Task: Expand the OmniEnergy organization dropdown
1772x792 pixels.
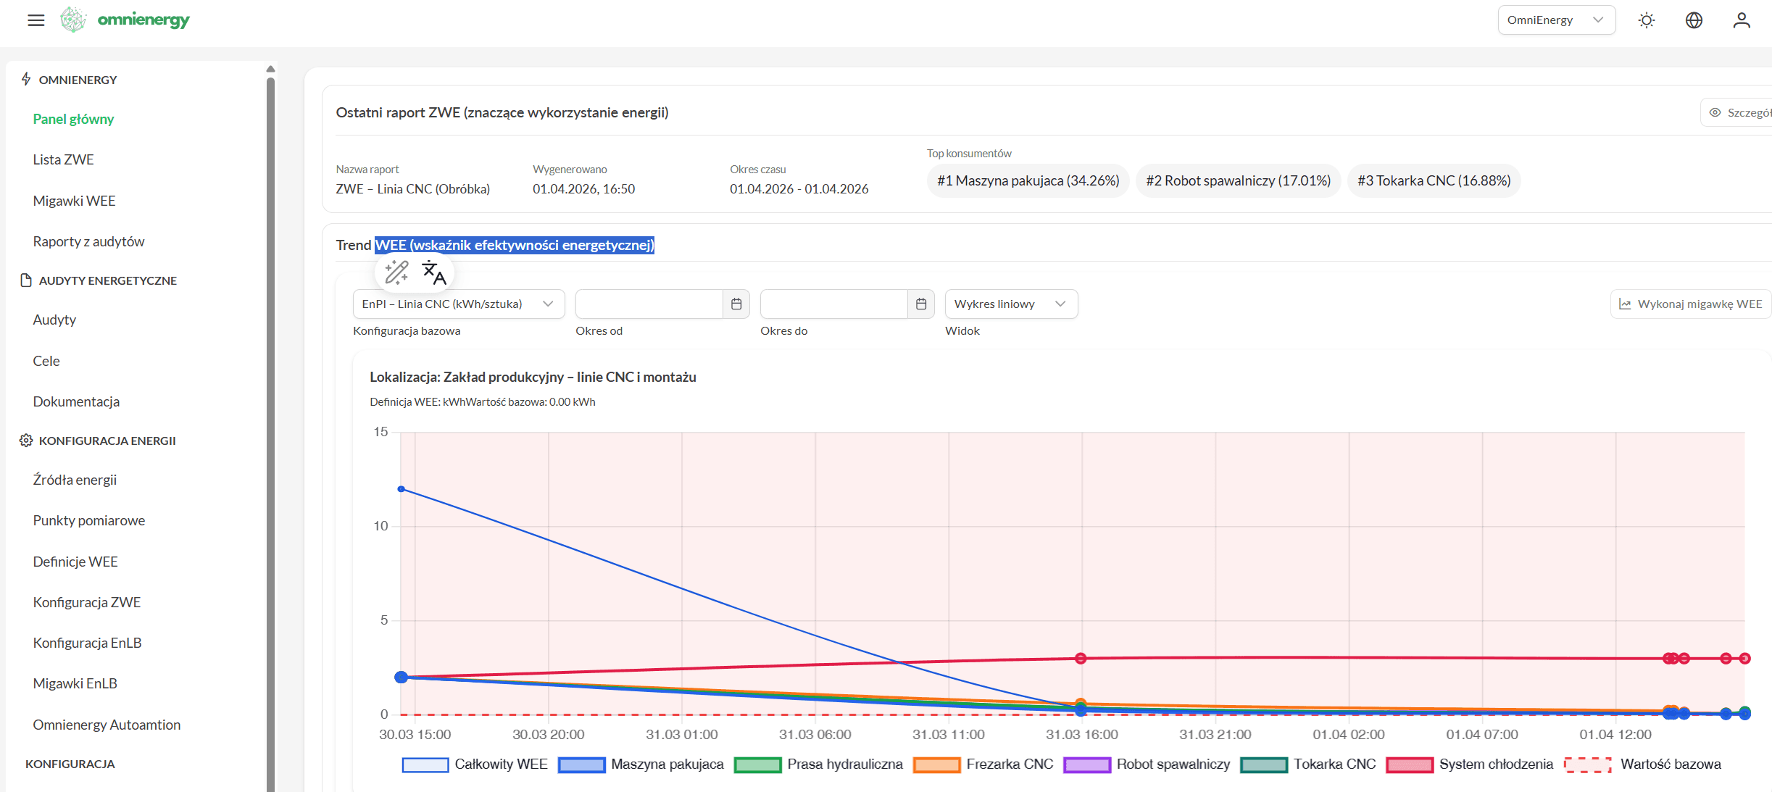Action: pos(1556,20)
